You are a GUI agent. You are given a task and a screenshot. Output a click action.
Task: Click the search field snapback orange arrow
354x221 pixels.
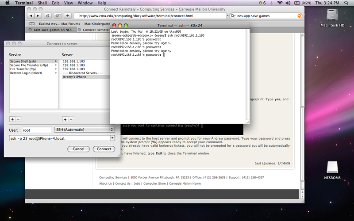tap(300, 16)
